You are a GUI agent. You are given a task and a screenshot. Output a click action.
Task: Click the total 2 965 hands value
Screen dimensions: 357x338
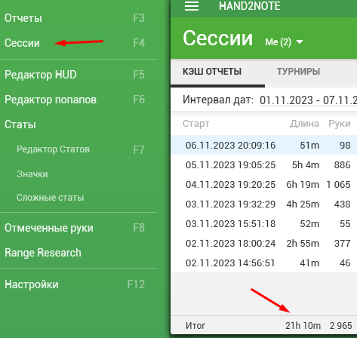click(x=340, y=325)
